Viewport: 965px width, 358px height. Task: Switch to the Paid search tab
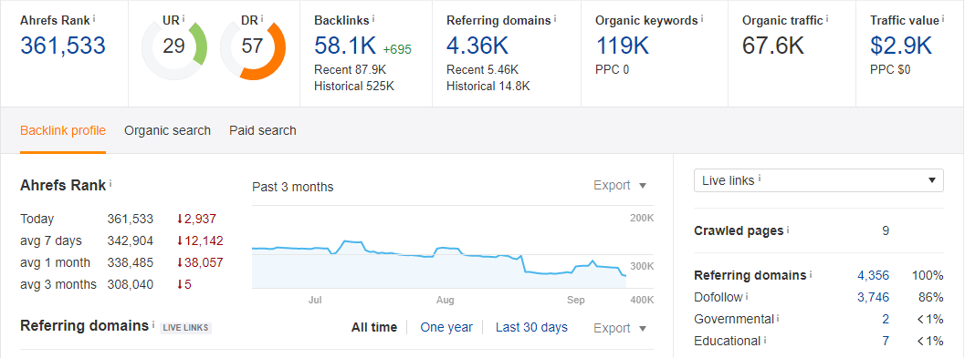coord(263,130)
